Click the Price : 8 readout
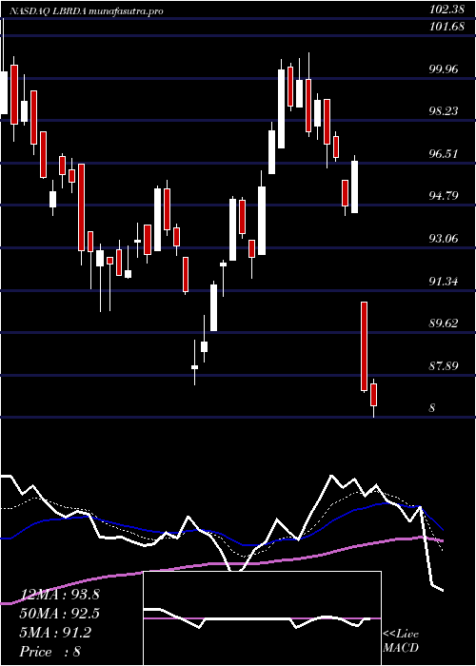The image size is (476, 666). (50, 652)
